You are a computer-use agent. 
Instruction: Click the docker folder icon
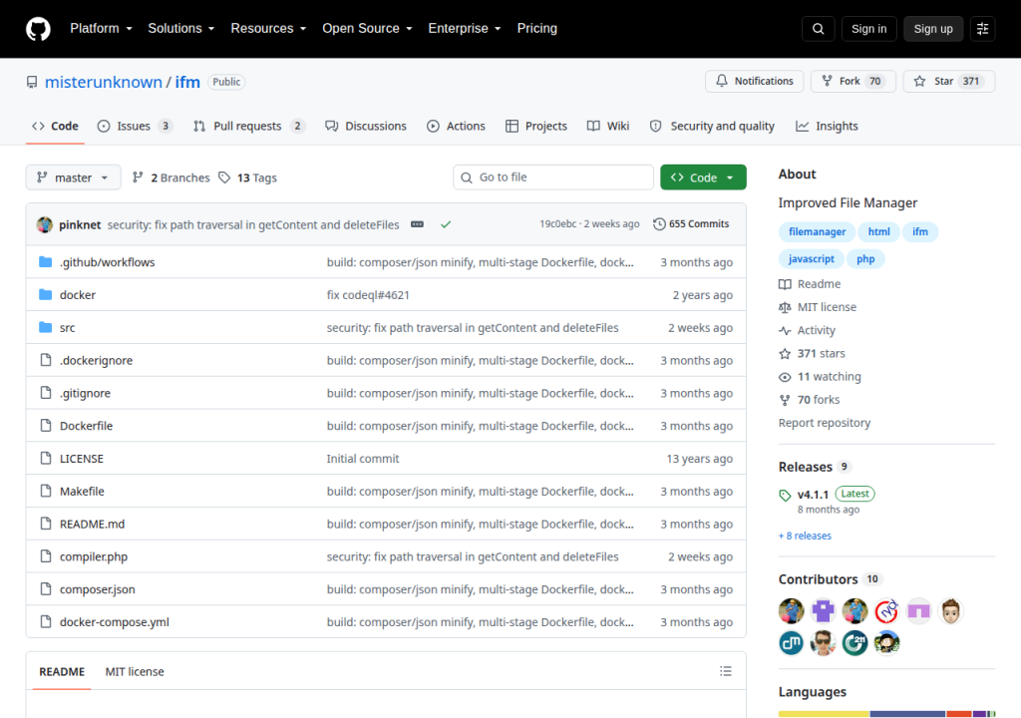tap(46, 294)
